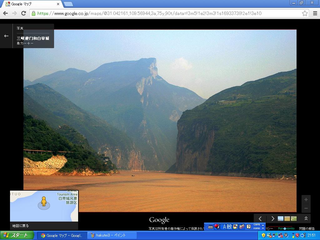320x240 pixels.
Task: Select the first sky-blue photo thumbnail
Action: (x=281, y=218)
